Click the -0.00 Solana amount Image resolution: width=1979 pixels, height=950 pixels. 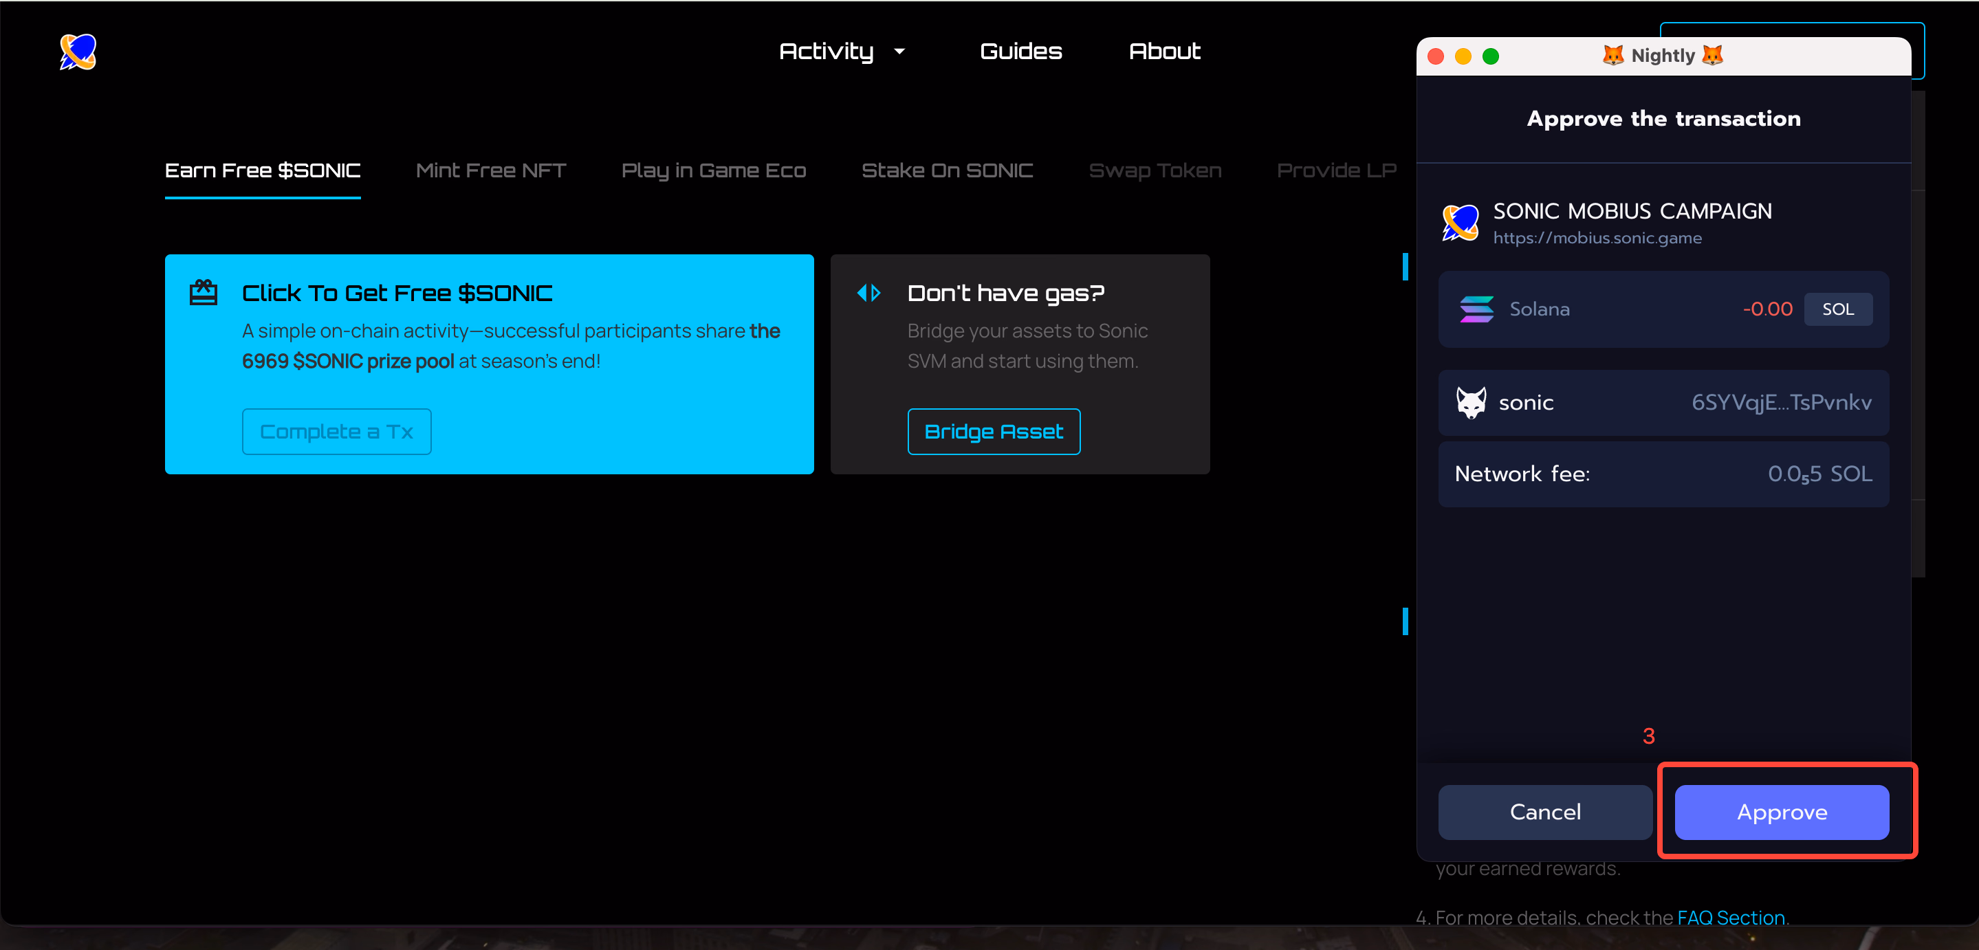[x=1767, y=309]
